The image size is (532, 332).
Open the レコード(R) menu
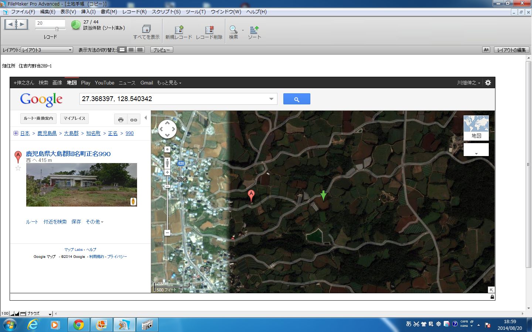pyautogui.click(x=134, y=12)
